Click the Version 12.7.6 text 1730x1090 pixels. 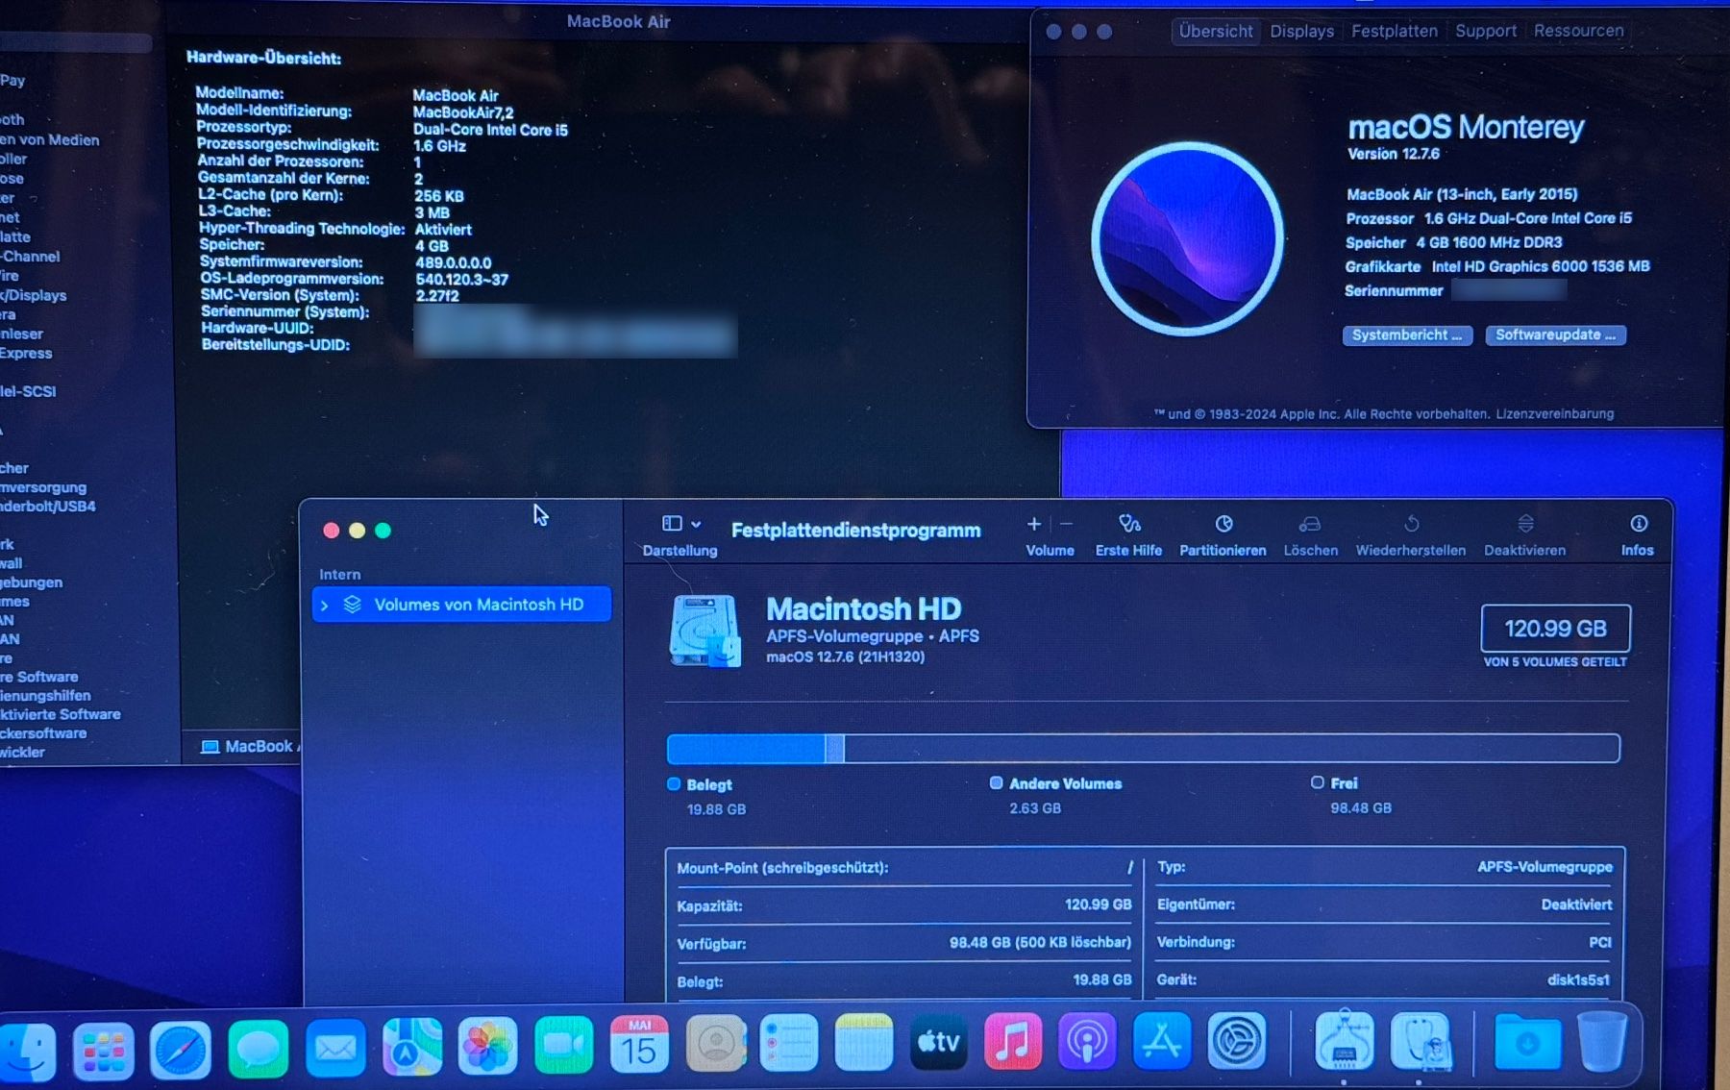click(x=1394, y=154)
